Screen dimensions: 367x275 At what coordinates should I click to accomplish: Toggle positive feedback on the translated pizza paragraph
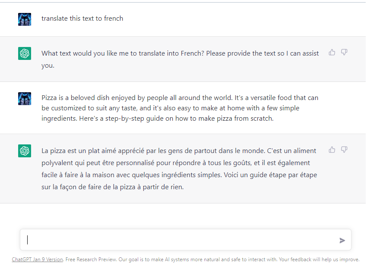(332, 149)
